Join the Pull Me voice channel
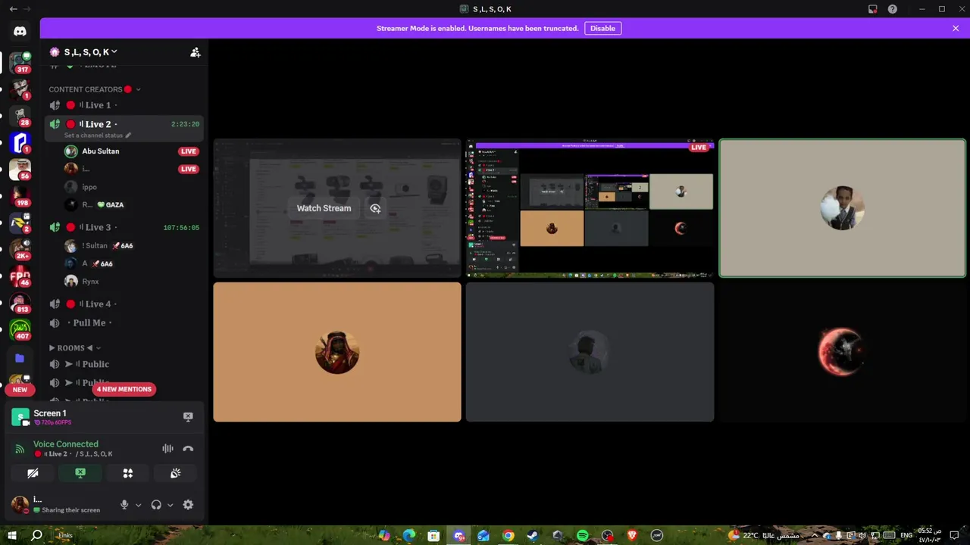Viewport: 970px width, 545px height. coord(124,322)
